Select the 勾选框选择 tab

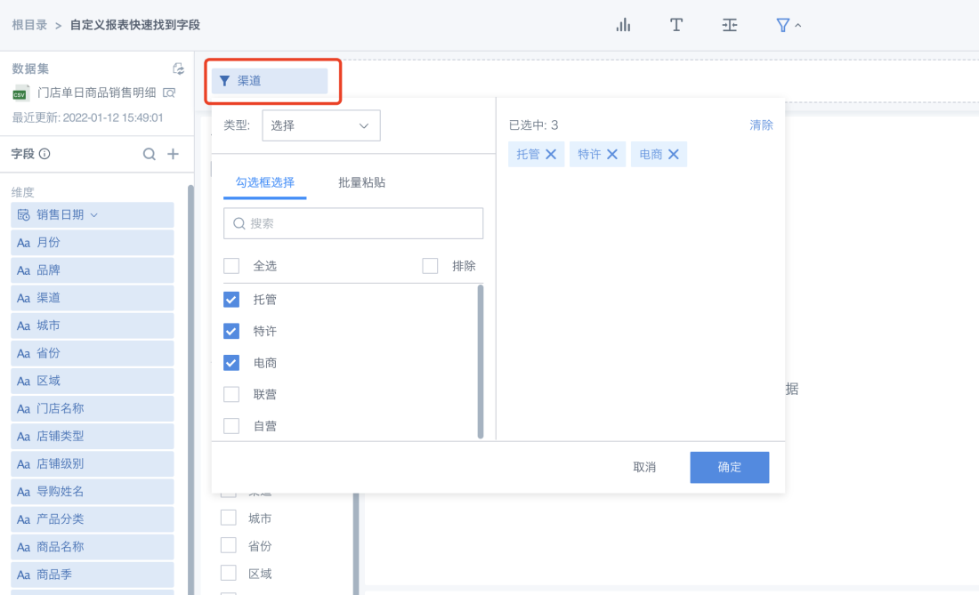pos(264,182)
